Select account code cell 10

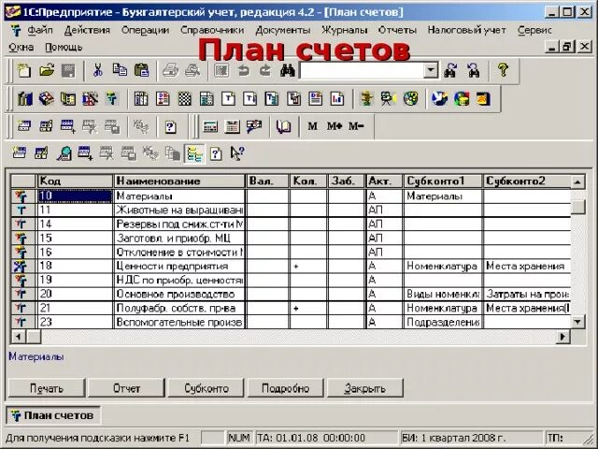pos(75,196)
